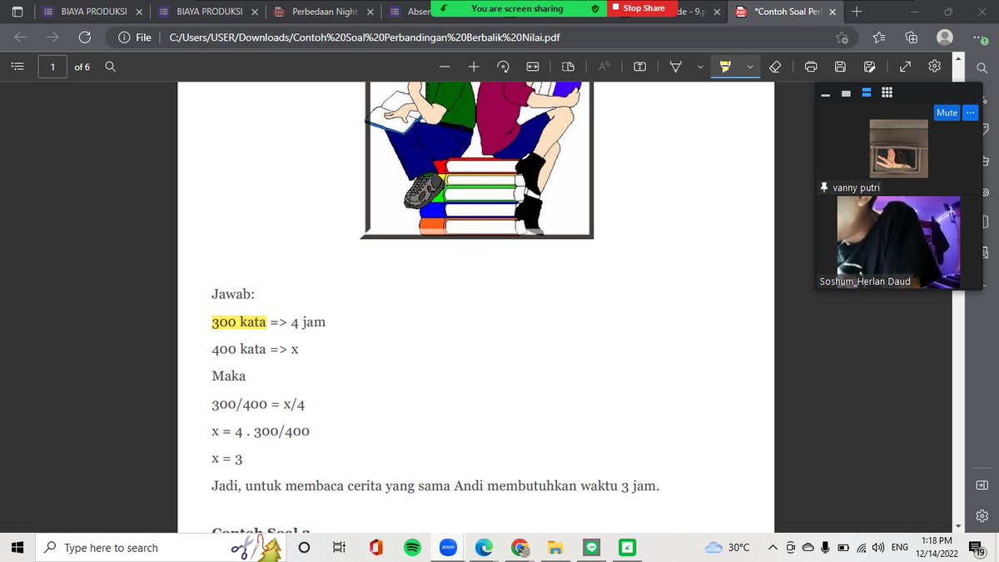Zoom out the PDF with minus icon
Screen dimensions: 999x562
coord(445,67)
